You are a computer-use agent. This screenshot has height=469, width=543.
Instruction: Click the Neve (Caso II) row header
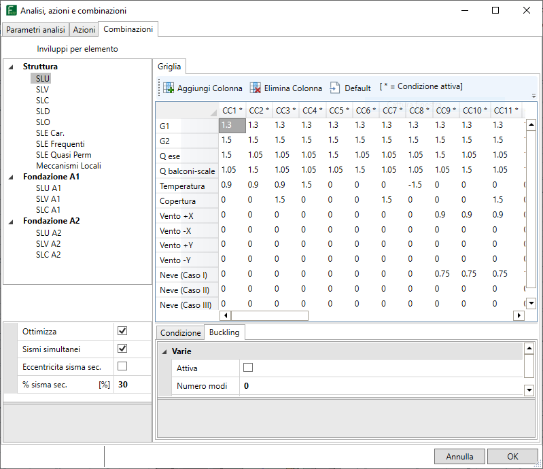coord(187,290)
